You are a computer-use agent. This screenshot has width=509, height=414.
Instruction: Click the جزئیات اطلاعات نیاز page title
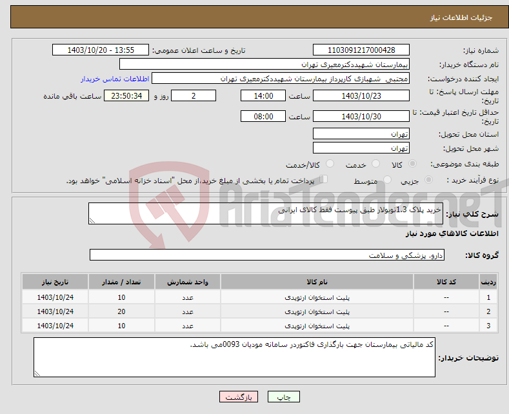[x=461, y=17]
